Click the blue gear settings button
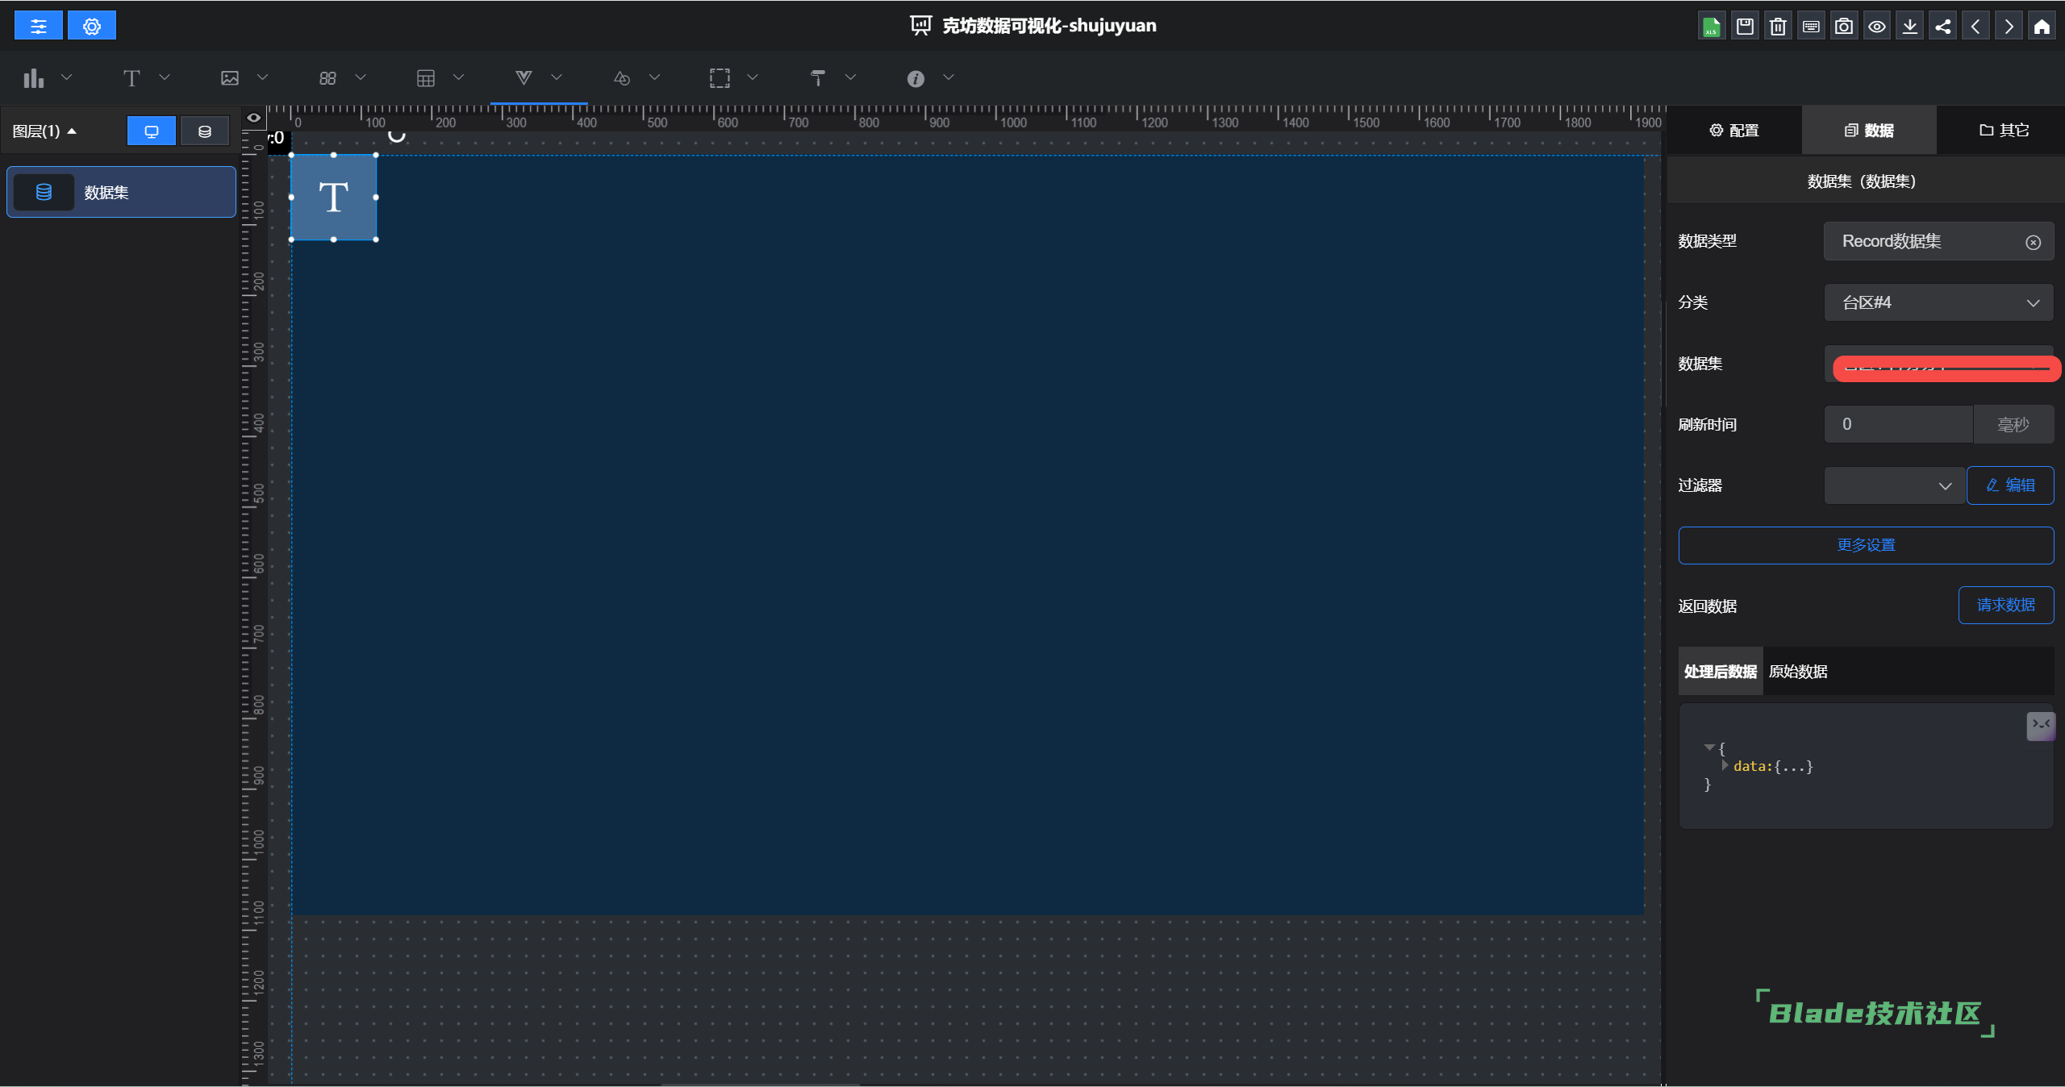This screenshot has width=2065, height=1087. point(92,26)
